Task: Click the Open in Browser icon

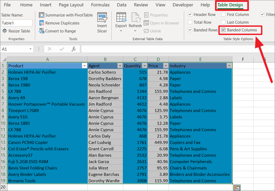Action: (146, 23)
